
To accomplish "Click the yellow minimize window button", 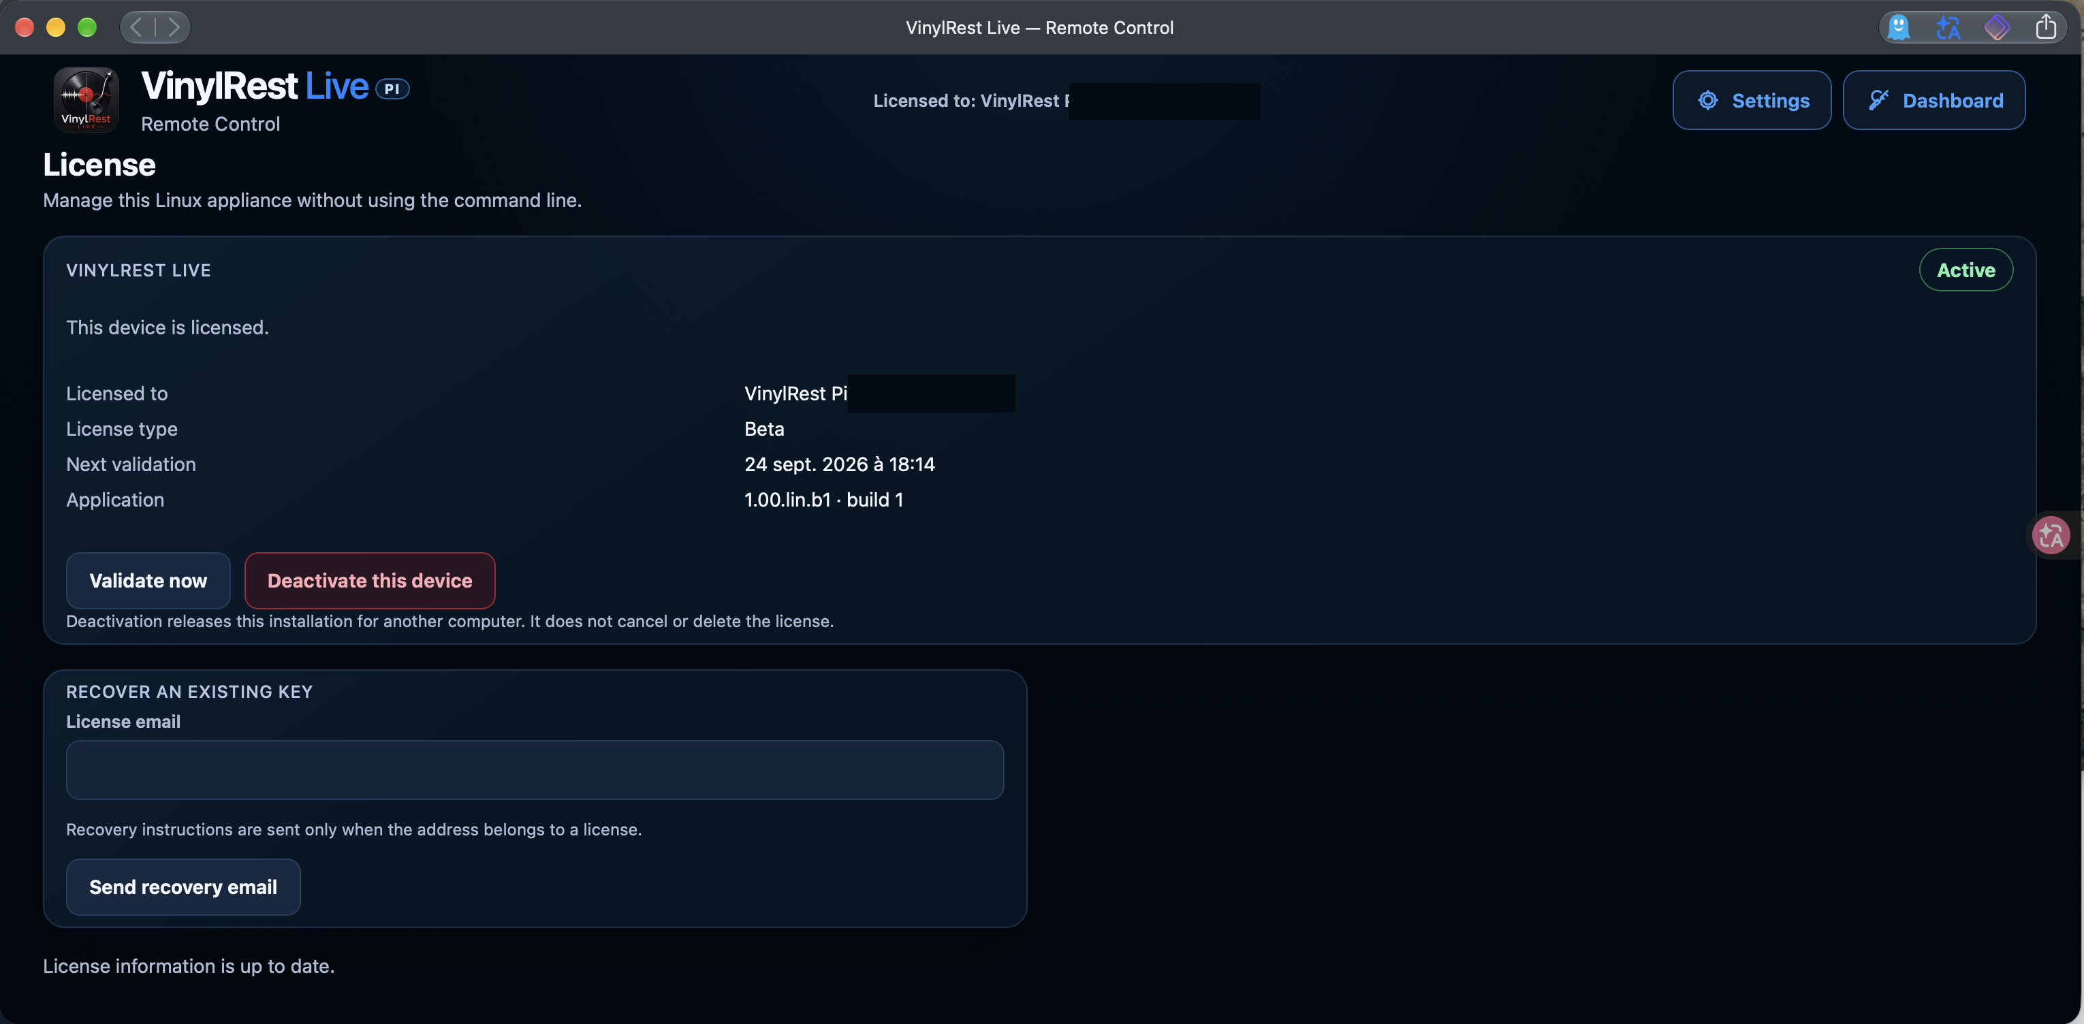I will pyautogui.click(x=56, y=27).
